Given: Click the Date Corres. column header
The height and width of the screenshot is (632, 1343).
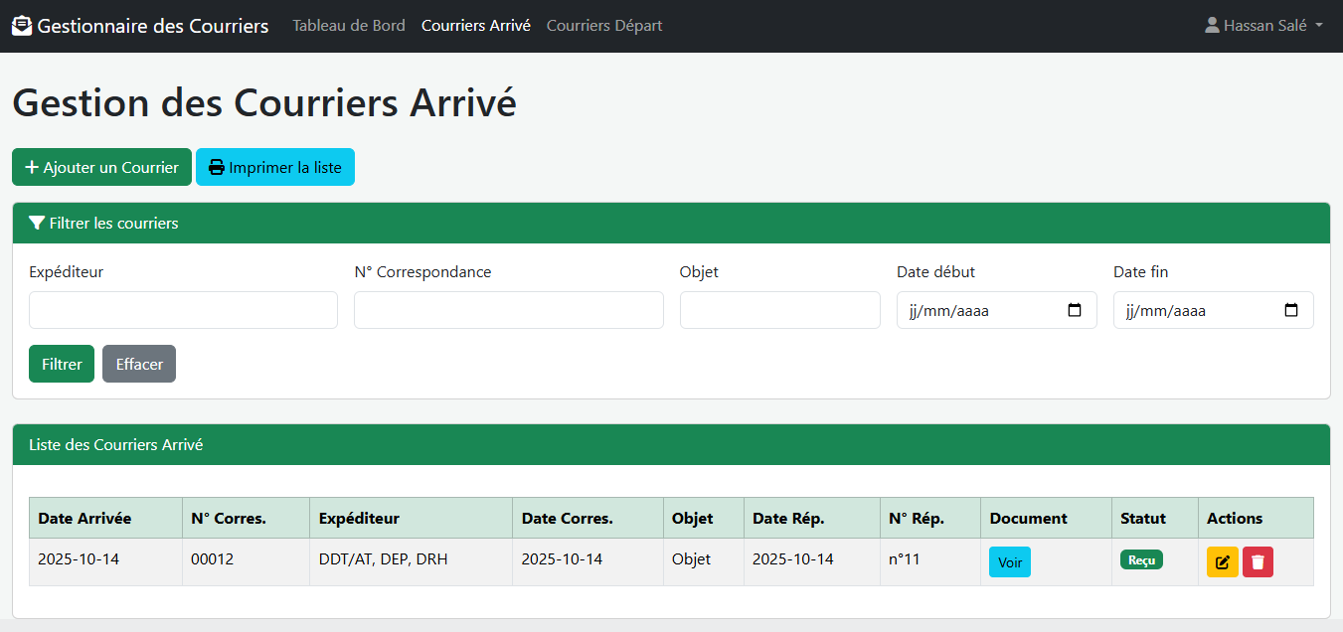Looking at the screenshot, I should pyautogui.click(x=588, y=518).
